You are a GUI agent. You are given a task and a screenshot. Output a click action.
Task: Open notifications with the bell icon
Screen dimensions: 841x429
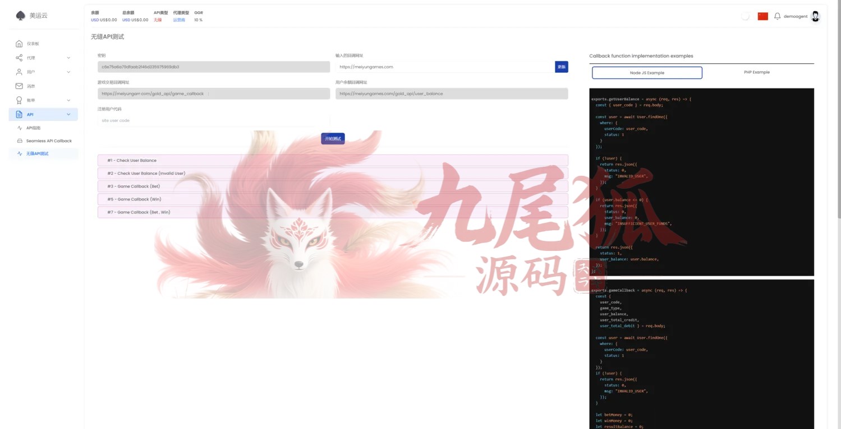coord(777,16)
